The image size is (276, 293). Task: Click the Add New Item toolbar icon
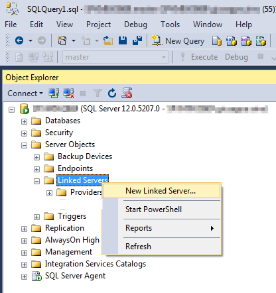coord(86,41)
